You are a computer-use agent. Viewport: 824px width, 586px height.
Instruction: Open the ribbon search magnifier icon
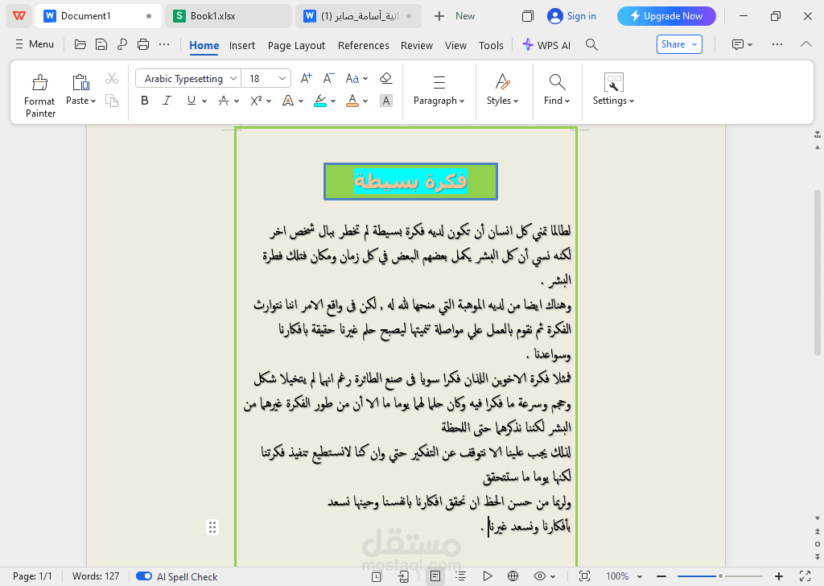coord(591,44)
